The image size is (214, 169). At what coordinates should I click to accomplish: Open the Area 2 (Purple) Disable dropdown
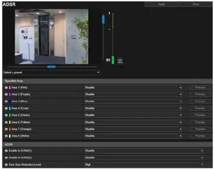(133, 94)
